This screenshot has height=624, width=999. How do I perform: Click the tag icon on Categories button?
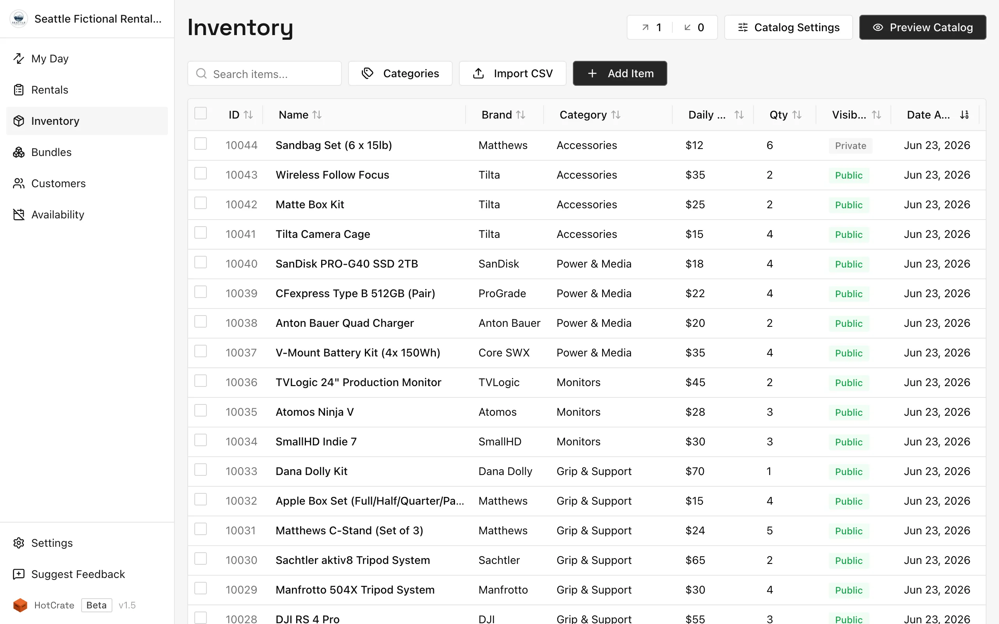point(367,73)
